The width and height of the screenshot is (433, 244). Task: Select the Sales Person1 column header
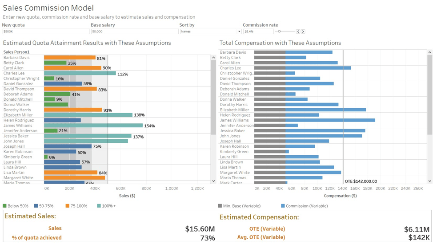[16, 52]
